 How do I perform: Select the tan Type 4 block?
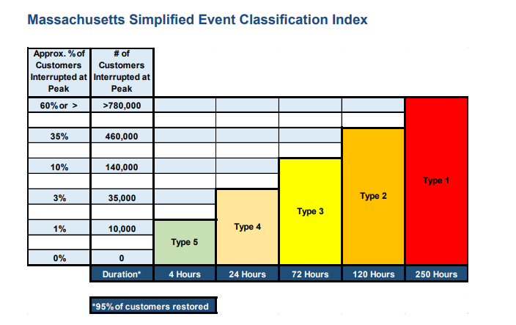[248, 227]
